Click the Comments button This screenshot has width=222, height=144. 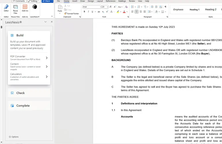(x=19, y=1)
